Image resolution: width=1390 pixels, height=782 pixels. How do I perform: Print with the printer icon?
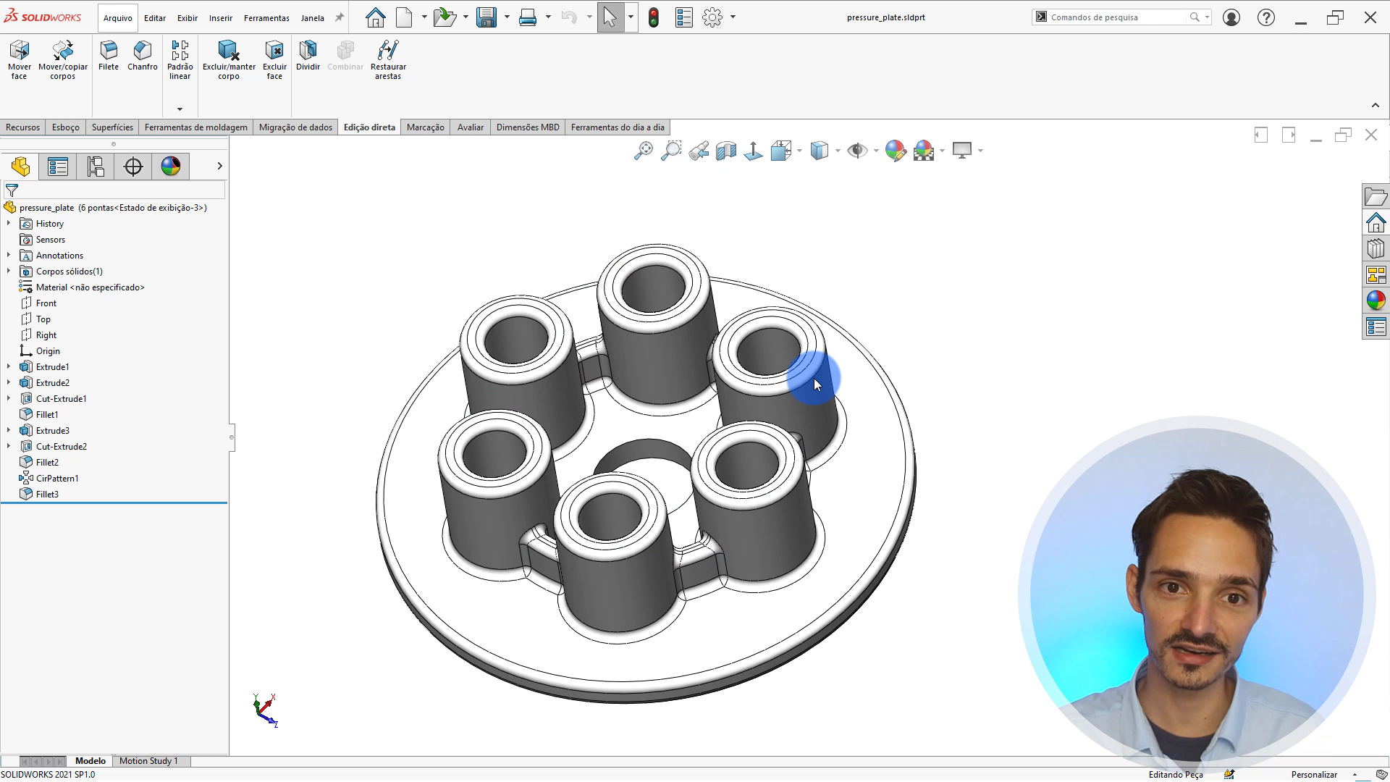(528, 17)
